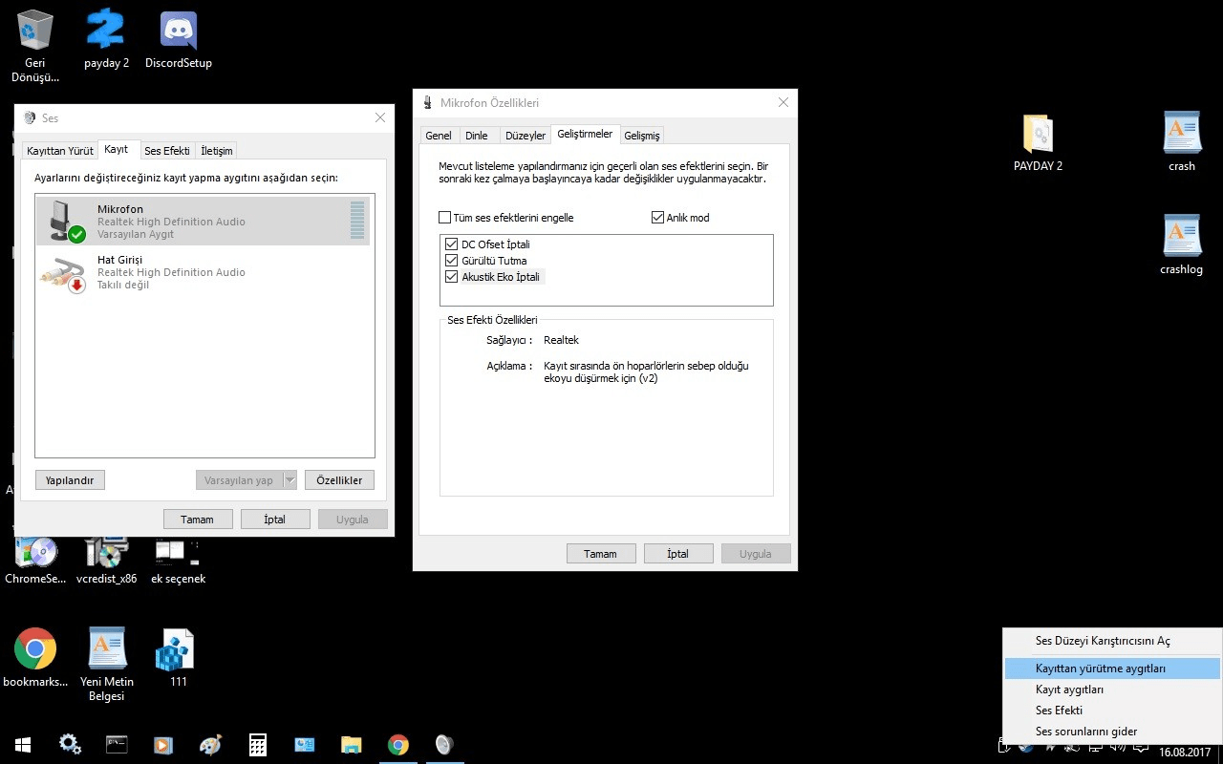
Task: Expand the Varsayılan yap dropdown arrow
Action: [290, 480]
